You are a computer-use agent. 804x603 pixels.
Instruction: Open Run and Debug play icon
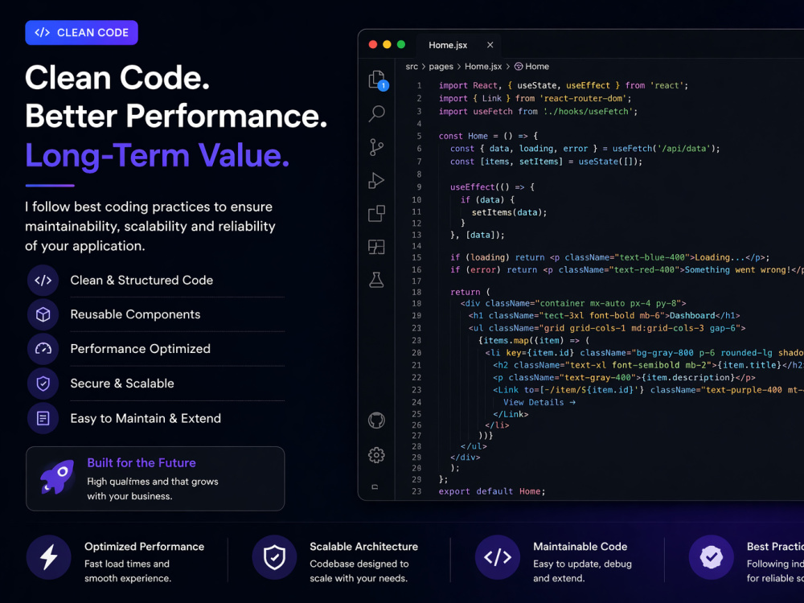point(376,180)
